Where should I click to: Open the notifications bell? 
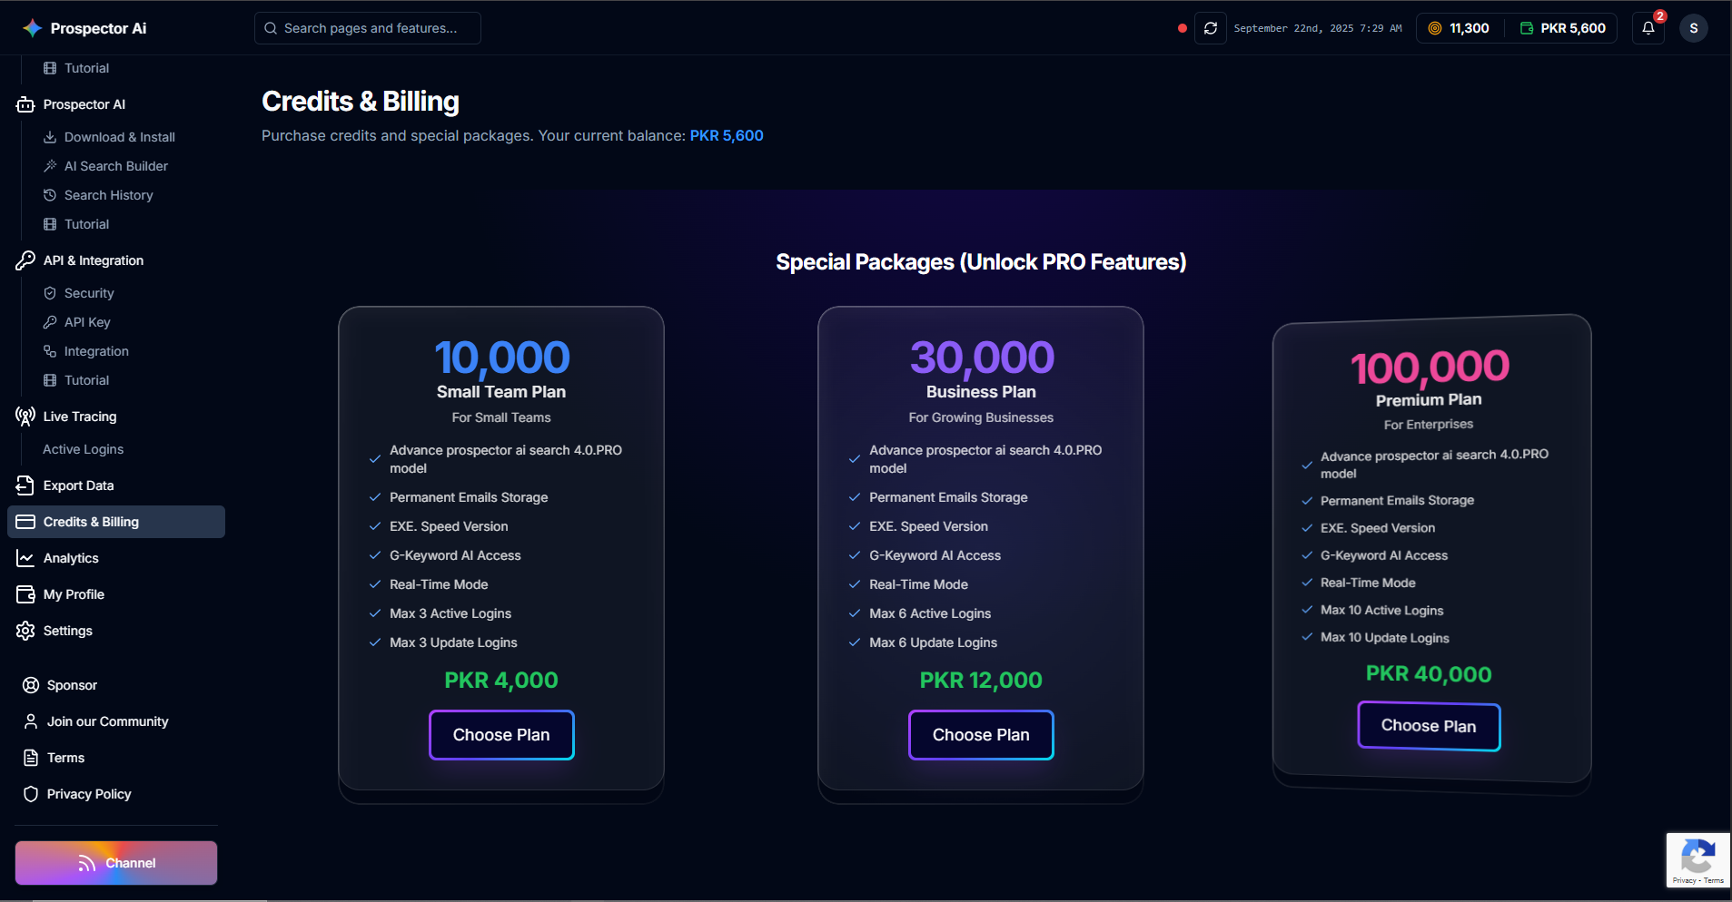(1648, 28)
